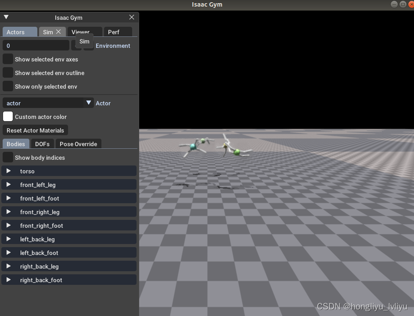Enable Show selected env outline

point(7,72)
